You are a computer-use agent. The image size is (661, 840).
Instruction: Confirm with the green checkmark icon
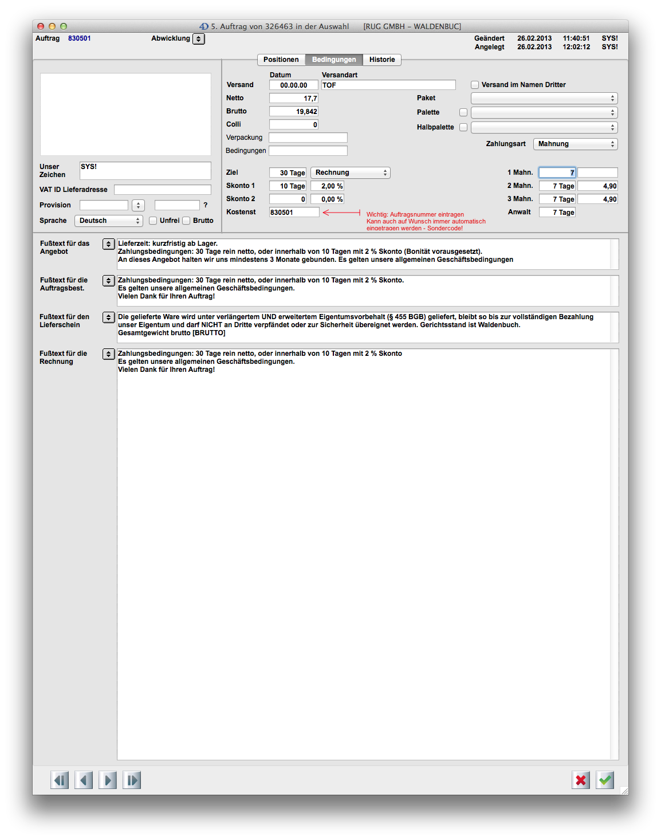[x=605, y=780]
